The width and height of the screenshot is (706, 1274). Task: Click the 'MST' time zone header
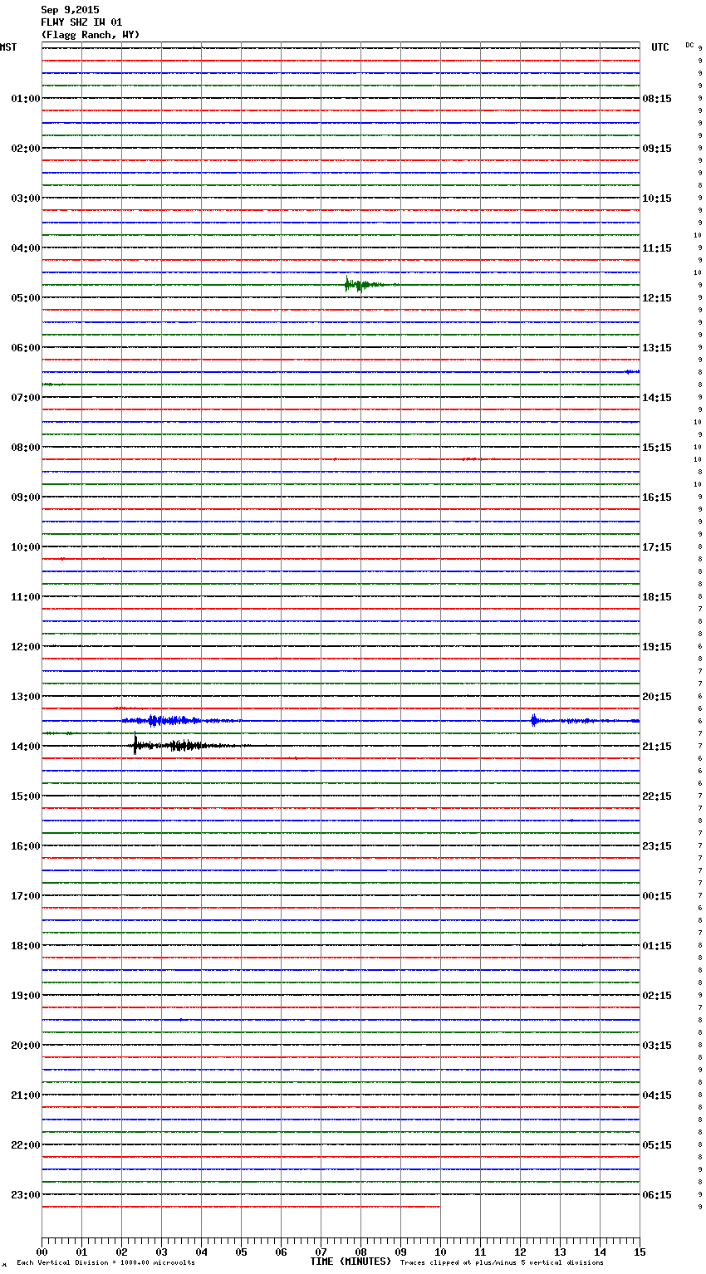[8, 47]
